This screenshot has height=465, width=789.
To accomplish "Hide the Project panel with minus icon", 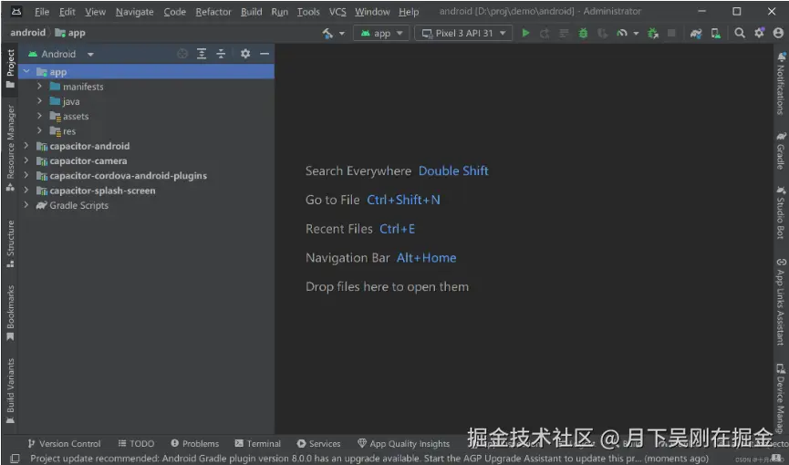I will tap(265, 54).
